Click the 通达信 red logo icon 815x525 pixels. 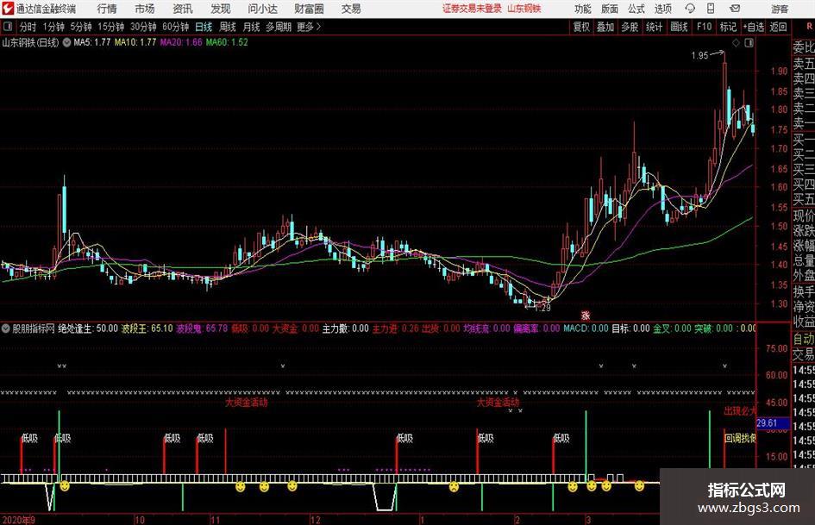click(x=8, y=9)
